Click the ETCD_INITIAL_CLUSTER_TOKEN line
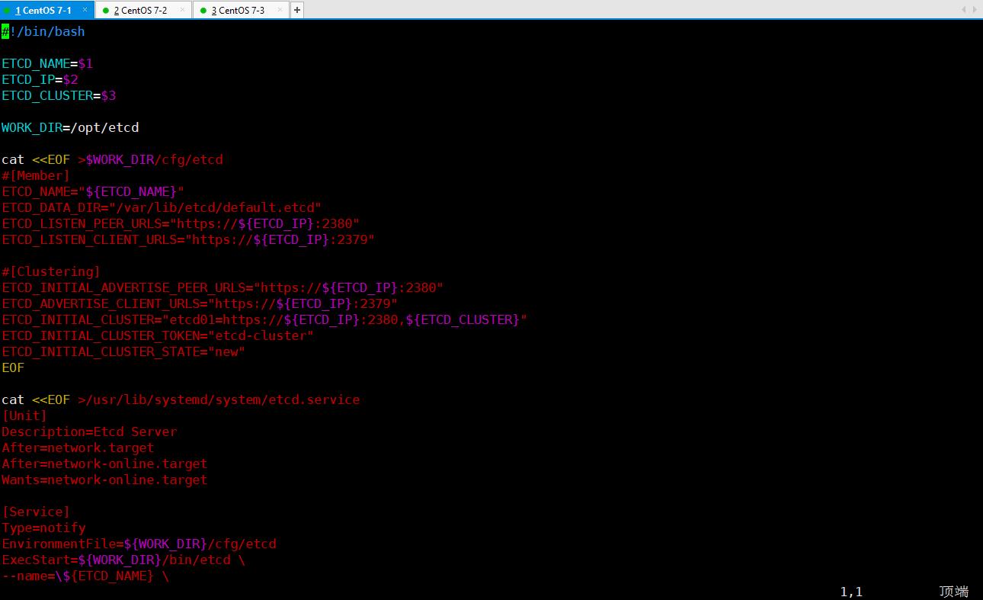Screen dimensions: 983x600 [x=158, y=335]
